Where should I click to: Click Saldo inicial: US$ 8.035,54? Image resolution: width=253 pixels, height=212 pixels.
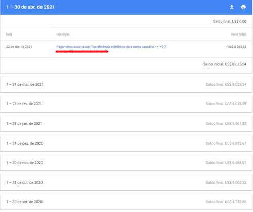225,64
